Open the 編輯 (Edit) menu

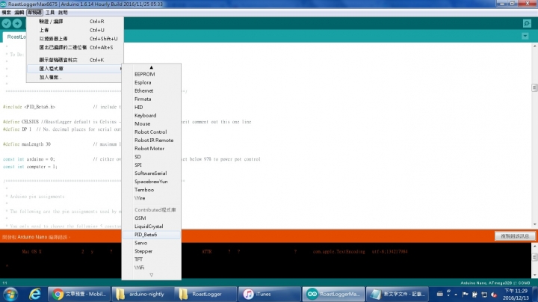[19, 13]
